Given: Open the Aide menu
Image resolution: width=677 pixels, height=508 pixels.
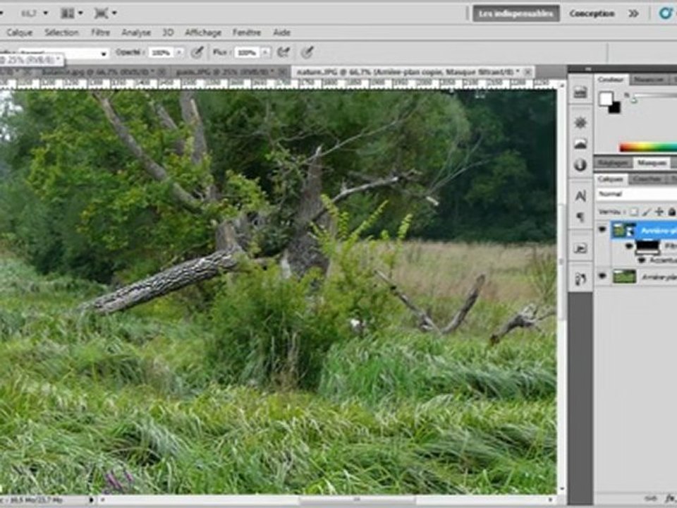Looking at the screenshot, I should tap(281, 32).
